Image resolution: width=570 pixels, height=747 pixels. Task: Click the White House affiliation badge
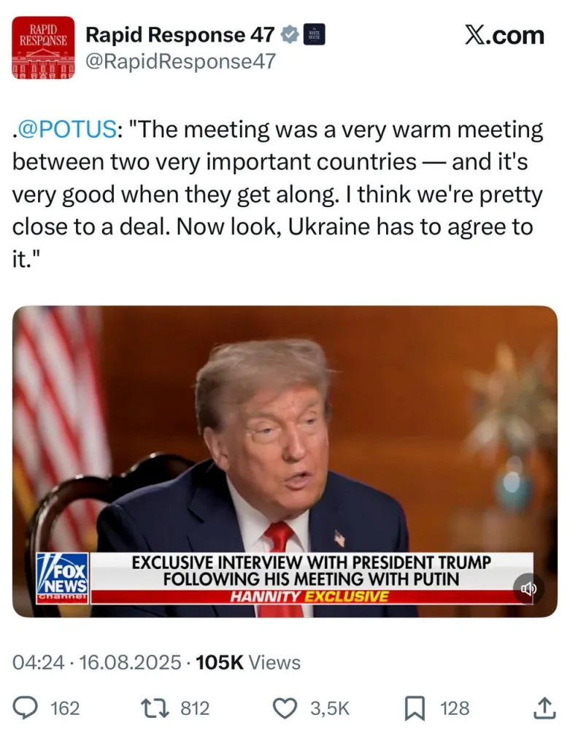click(x=315, y=34)
